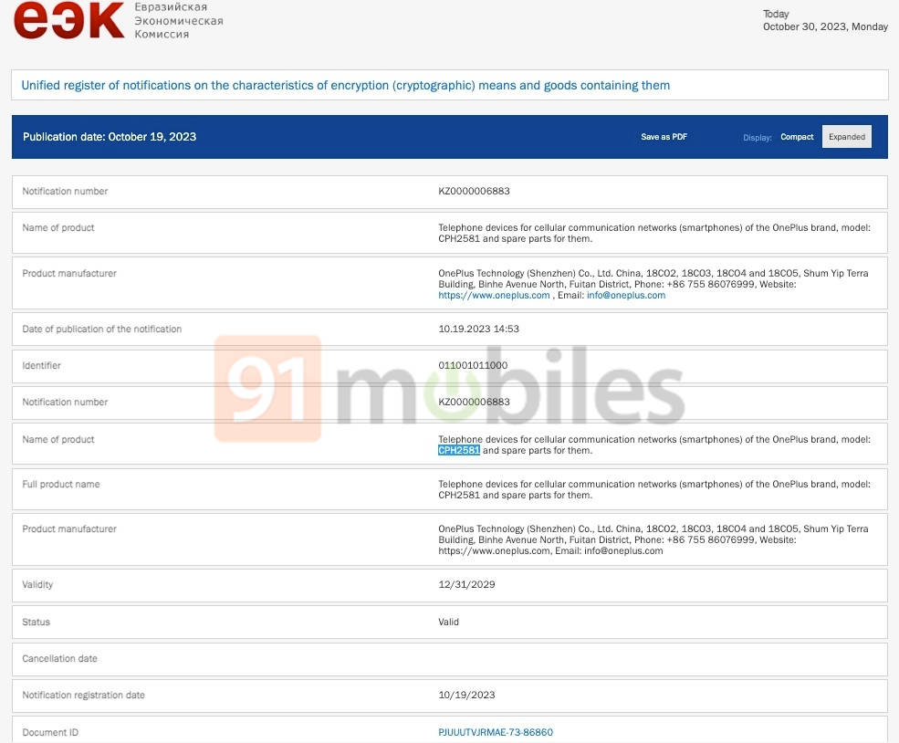The image size is (899, 743).
Task: Click the publication timestamp 10.19.2023 14:53
Action: 478,329
